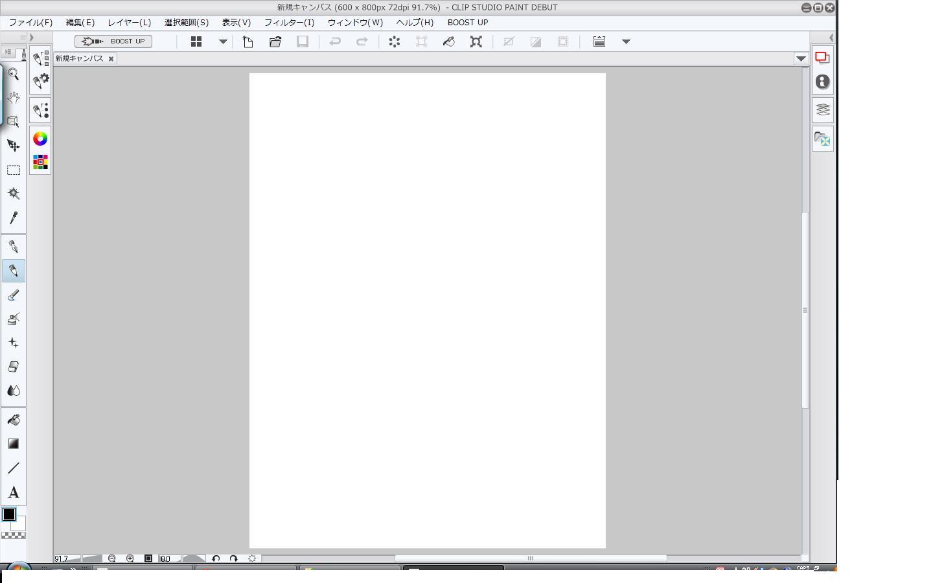Select the Text tool
This screenshot has height=583, width=933.
tap(13, 492)
